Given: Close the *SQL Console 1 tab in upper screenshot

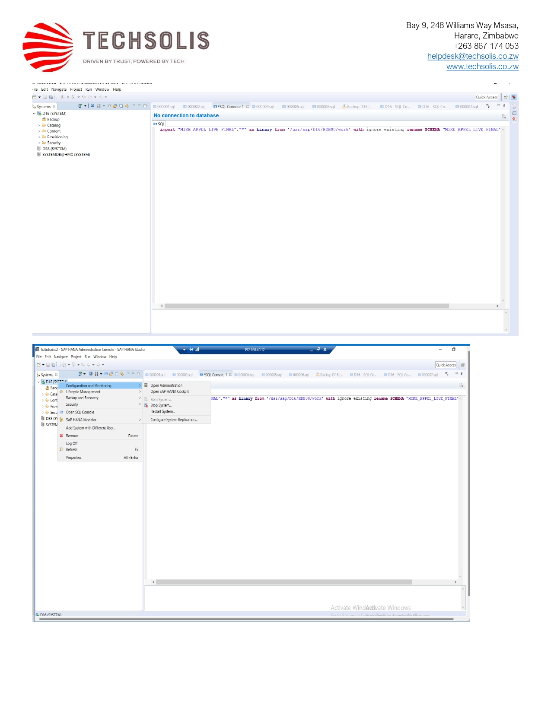Looking at the screenshot, I should (x=247, y=106).
